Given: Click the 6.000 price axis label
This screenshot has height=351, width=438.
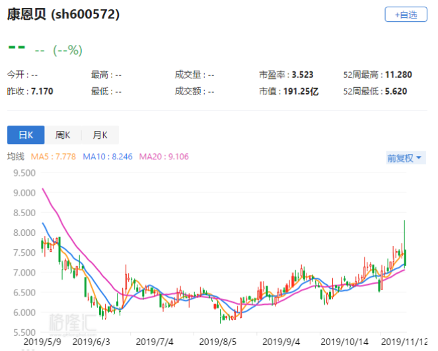Looking at the screenshot, I should click(x=24, y=312).
